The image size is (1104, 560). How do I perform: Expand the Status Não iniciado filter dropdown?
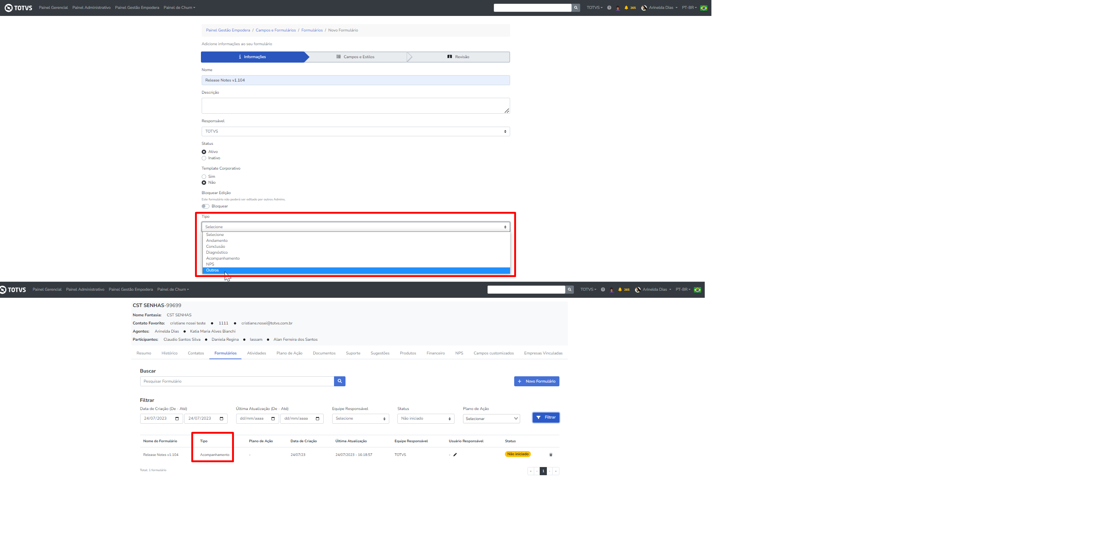[x=425, y=419]
